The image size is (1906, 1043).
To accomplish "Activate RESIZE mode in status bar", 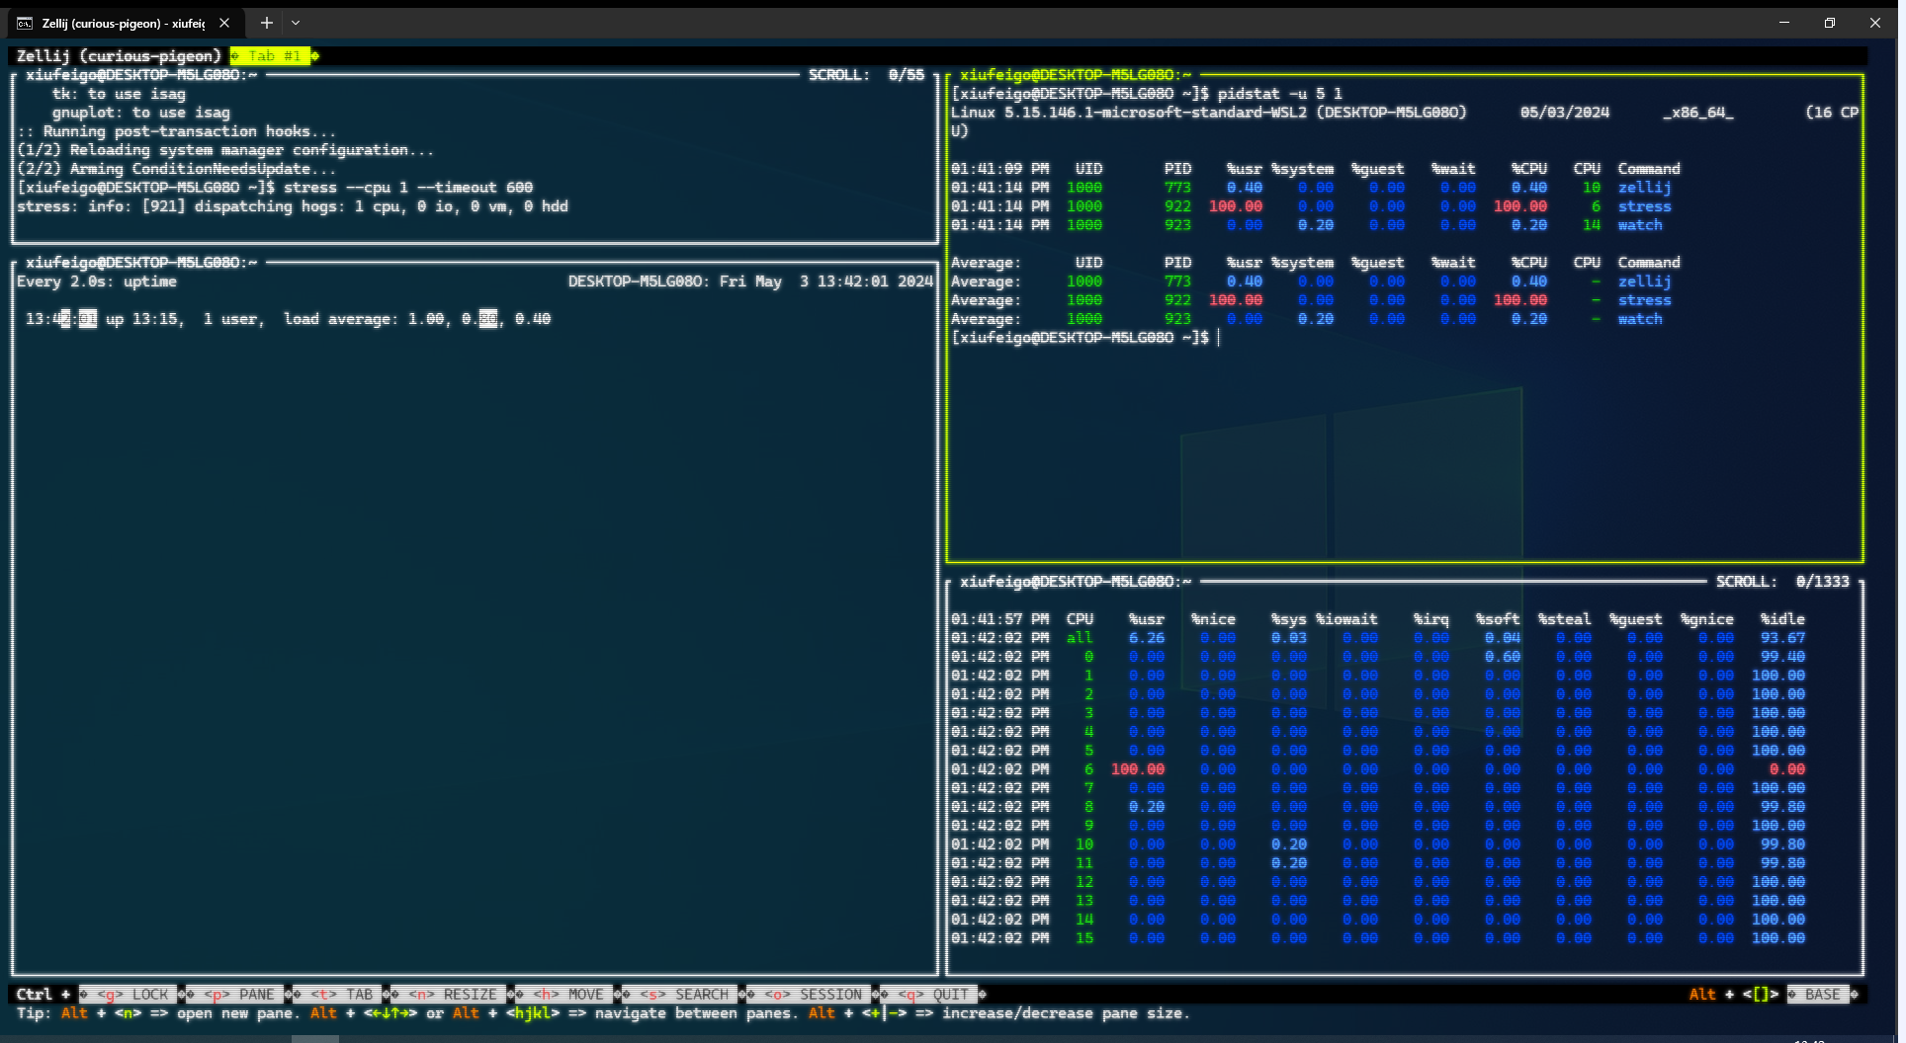I will point(455,995).
